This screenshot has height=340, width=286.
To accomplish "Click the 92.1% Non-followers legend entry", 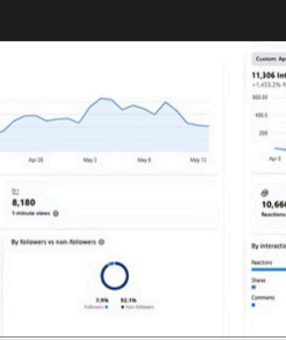I will click(x=137, y=304).
